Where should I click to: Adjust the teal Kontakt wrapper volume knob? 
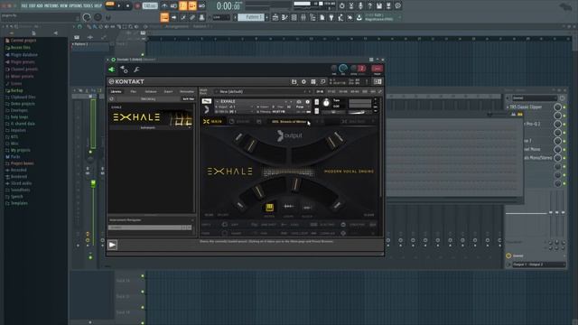point(343,68)
